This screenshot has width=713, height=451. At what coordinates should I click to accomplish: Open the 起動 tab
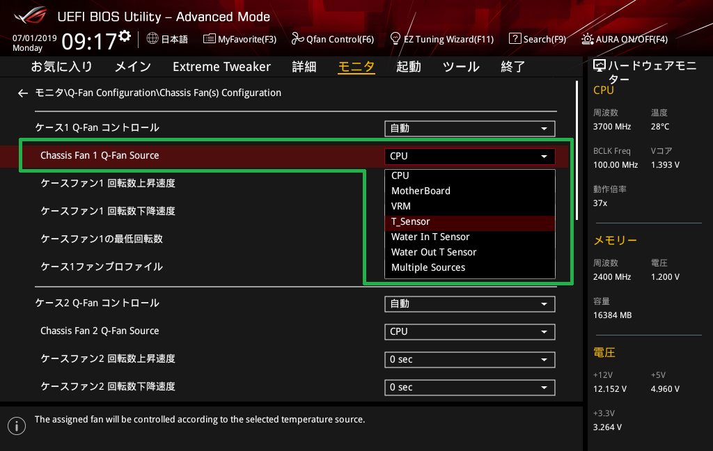point(408,67)
